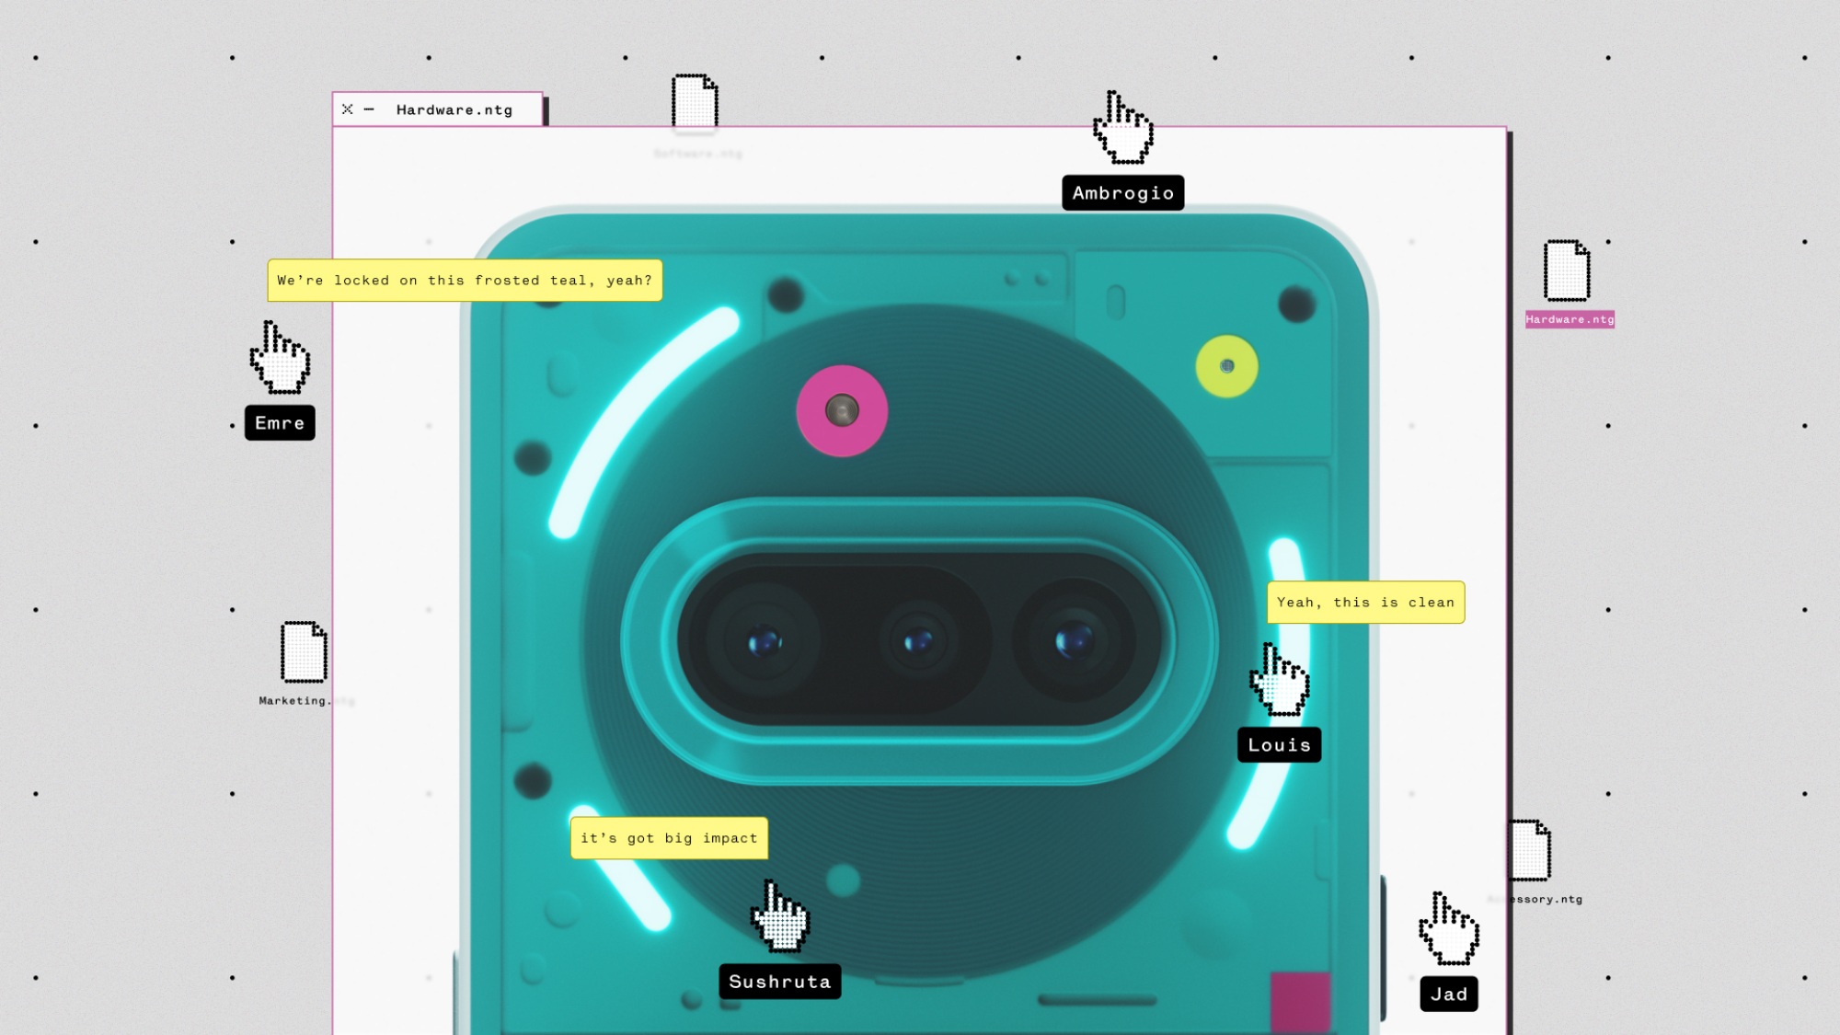Open the Software.ntg file icon
1840x1035 pixels.
pos(695,101)
